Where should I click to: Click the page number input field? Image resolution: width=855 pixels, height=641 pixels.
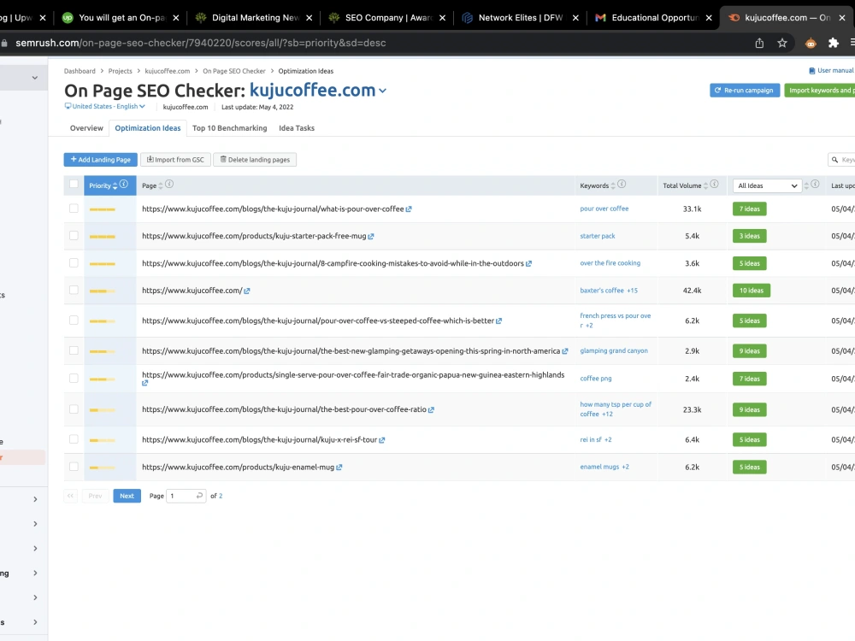coord(186,496)
